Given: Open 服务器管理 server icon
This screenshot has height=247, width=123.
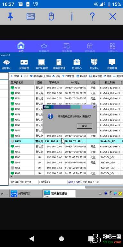Looking at the screenshot, I should (x=59, y=62).
